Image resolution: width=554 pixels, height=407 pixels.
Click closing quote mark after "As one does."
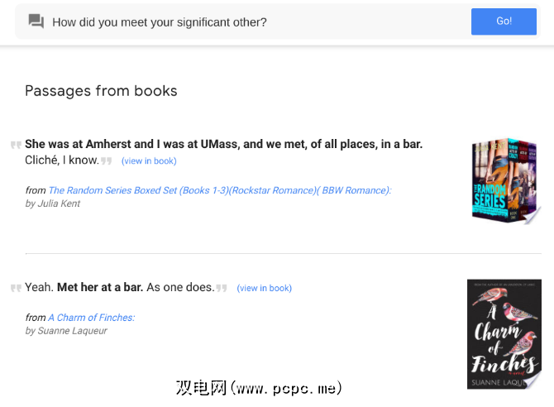221,288
